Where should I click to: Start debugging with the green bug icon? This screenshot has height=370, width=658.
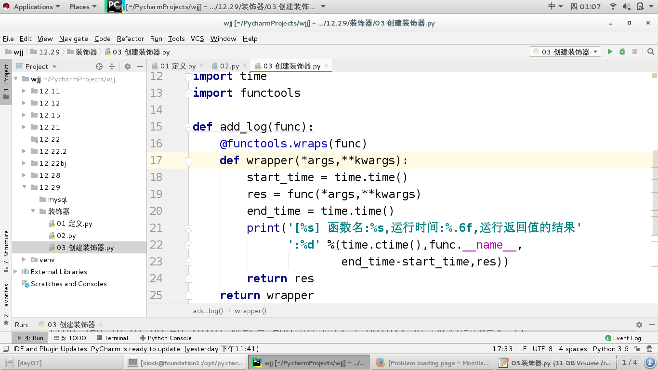point(622,52)
